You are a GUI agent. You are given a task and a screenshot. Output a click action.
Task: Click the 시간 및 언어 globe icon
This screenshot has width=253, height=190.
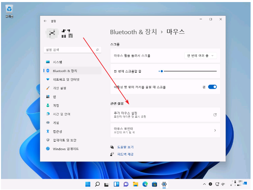coord(48,114)
